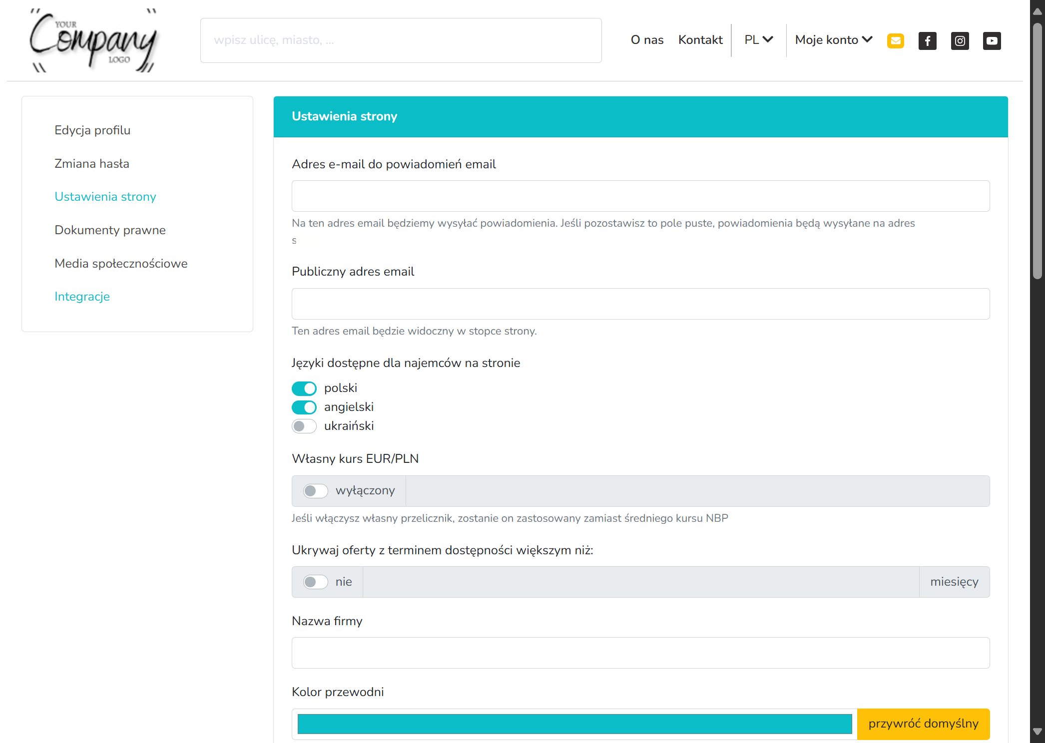Focus the street/city search field

(x=401, y=40)
